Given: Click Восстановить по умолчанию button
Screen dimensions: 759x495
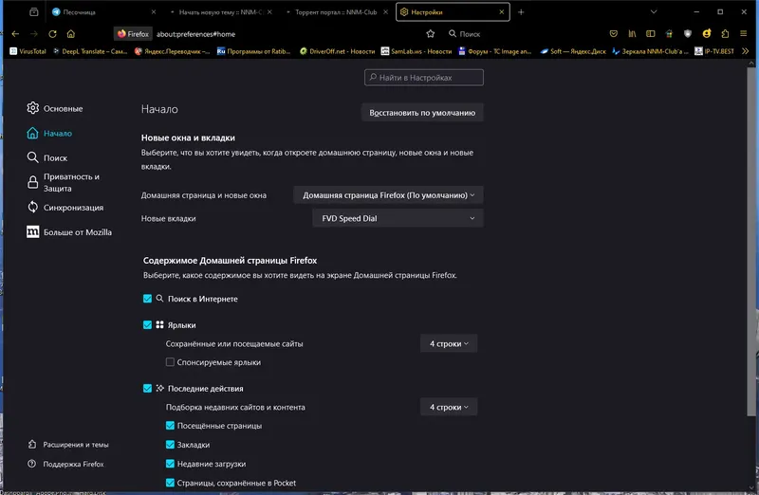Looking at the screenshot, I should click(422, 113).
